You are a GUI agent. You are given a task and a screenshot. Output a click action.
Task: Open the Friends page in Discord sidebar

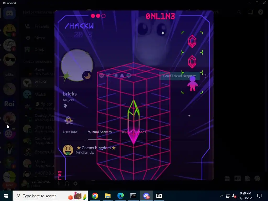click(x=38, y=26)
